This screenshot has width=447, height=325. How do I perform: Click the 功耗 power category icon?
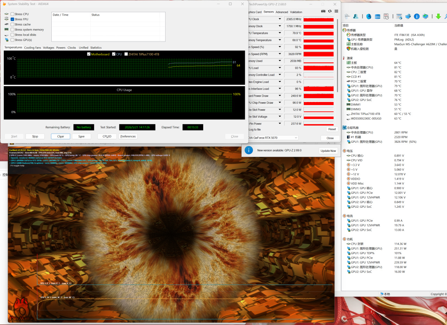coord(344,239)
